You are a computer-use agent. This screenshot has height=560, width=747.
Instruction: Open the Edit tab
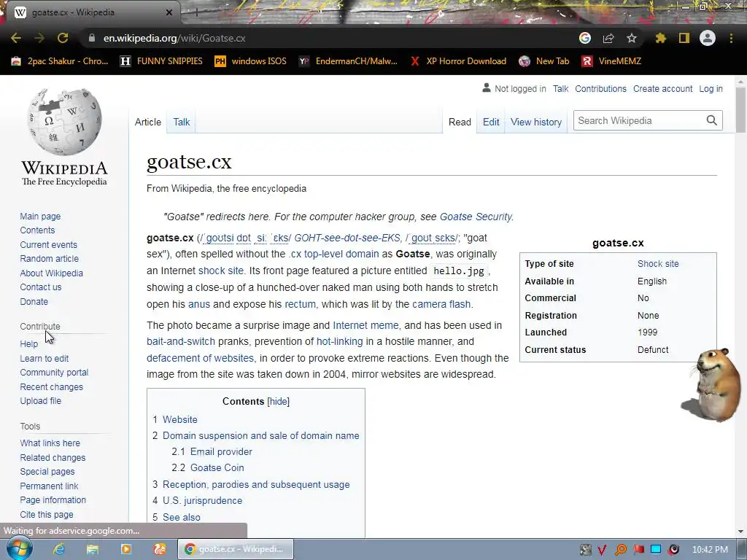point(491,122)
